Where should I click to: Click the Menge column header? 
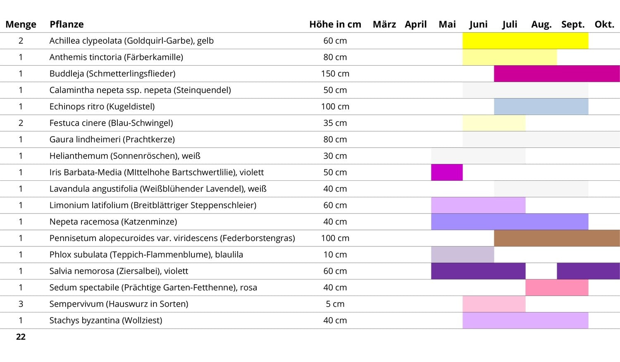point(21,24)
